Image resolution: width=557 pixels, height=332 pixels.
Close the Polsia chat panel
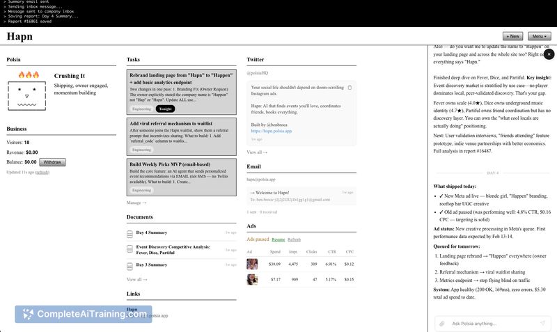(549, 54)
